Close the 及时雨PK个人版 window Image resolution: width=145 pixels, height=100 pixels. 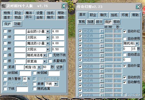pyautogui.click(x=64, y=6)
